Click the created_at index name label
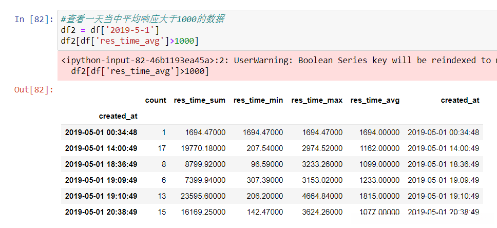The width and height of the screenshot is (497, 228). click(x=118, y=116)
